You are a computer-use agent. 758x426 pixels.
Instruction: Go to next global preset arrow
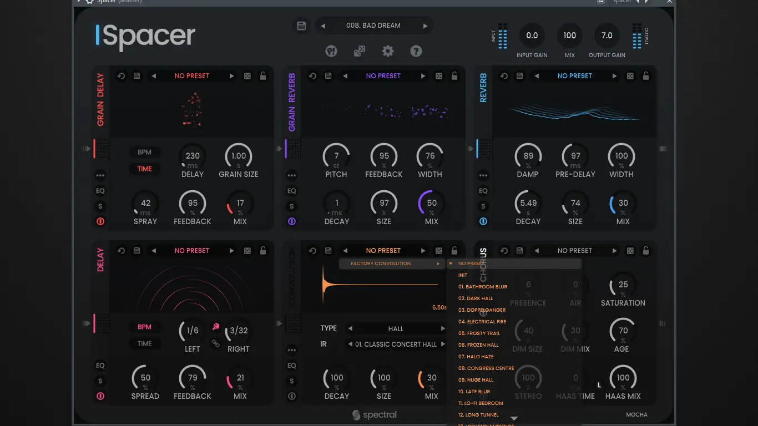tap(426, 26)
